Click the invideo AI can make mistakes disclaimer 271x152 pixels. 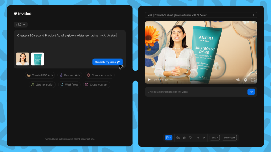pos(70,139)
